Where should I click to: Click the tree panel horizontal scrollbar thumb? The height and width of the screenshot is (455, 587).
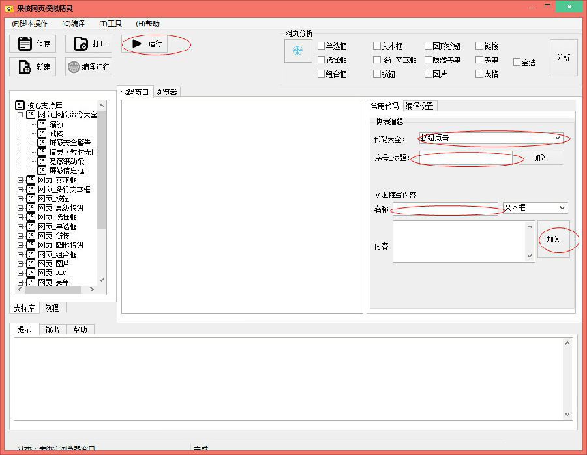click(x=52, y=289)
